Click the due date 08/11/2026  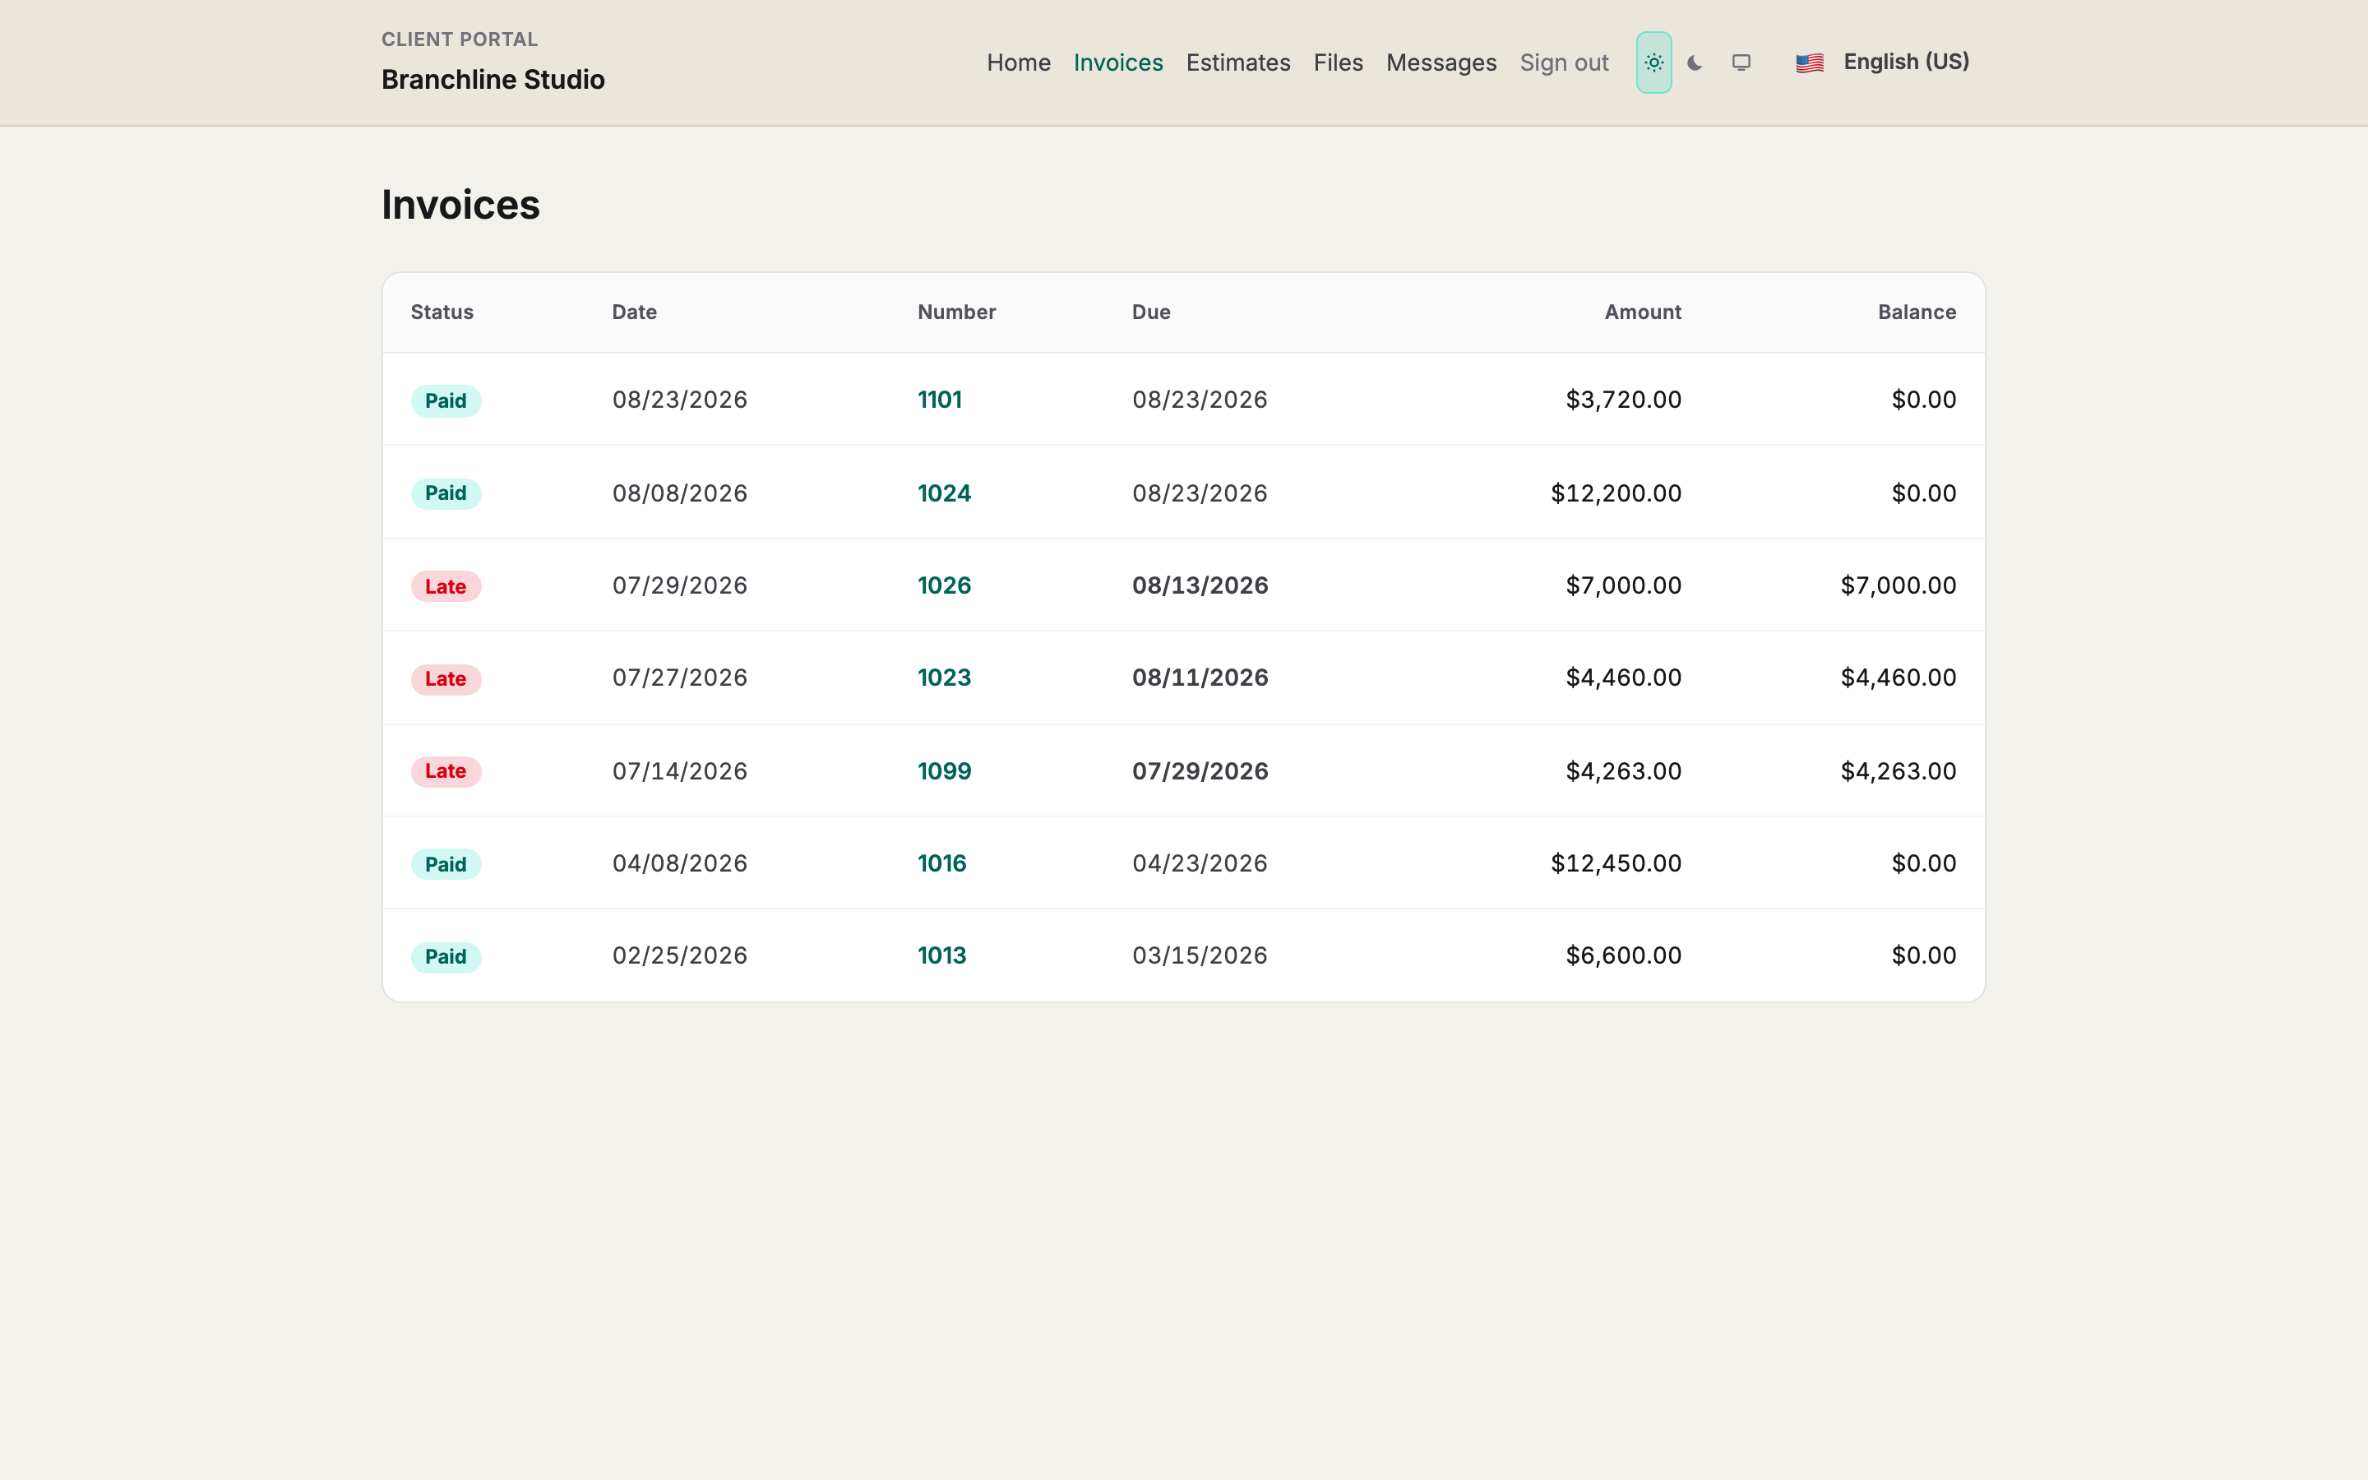pos(1200,678)
